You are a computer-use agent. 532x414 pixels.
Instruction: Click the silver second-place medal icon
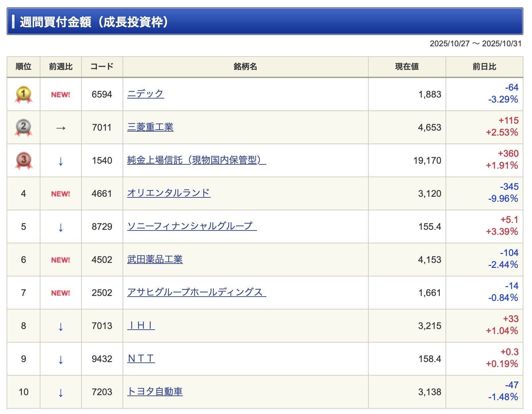pos(24,128)
